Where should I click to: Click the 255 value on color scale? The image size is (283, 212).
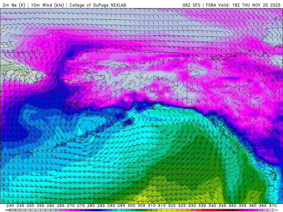40,206
